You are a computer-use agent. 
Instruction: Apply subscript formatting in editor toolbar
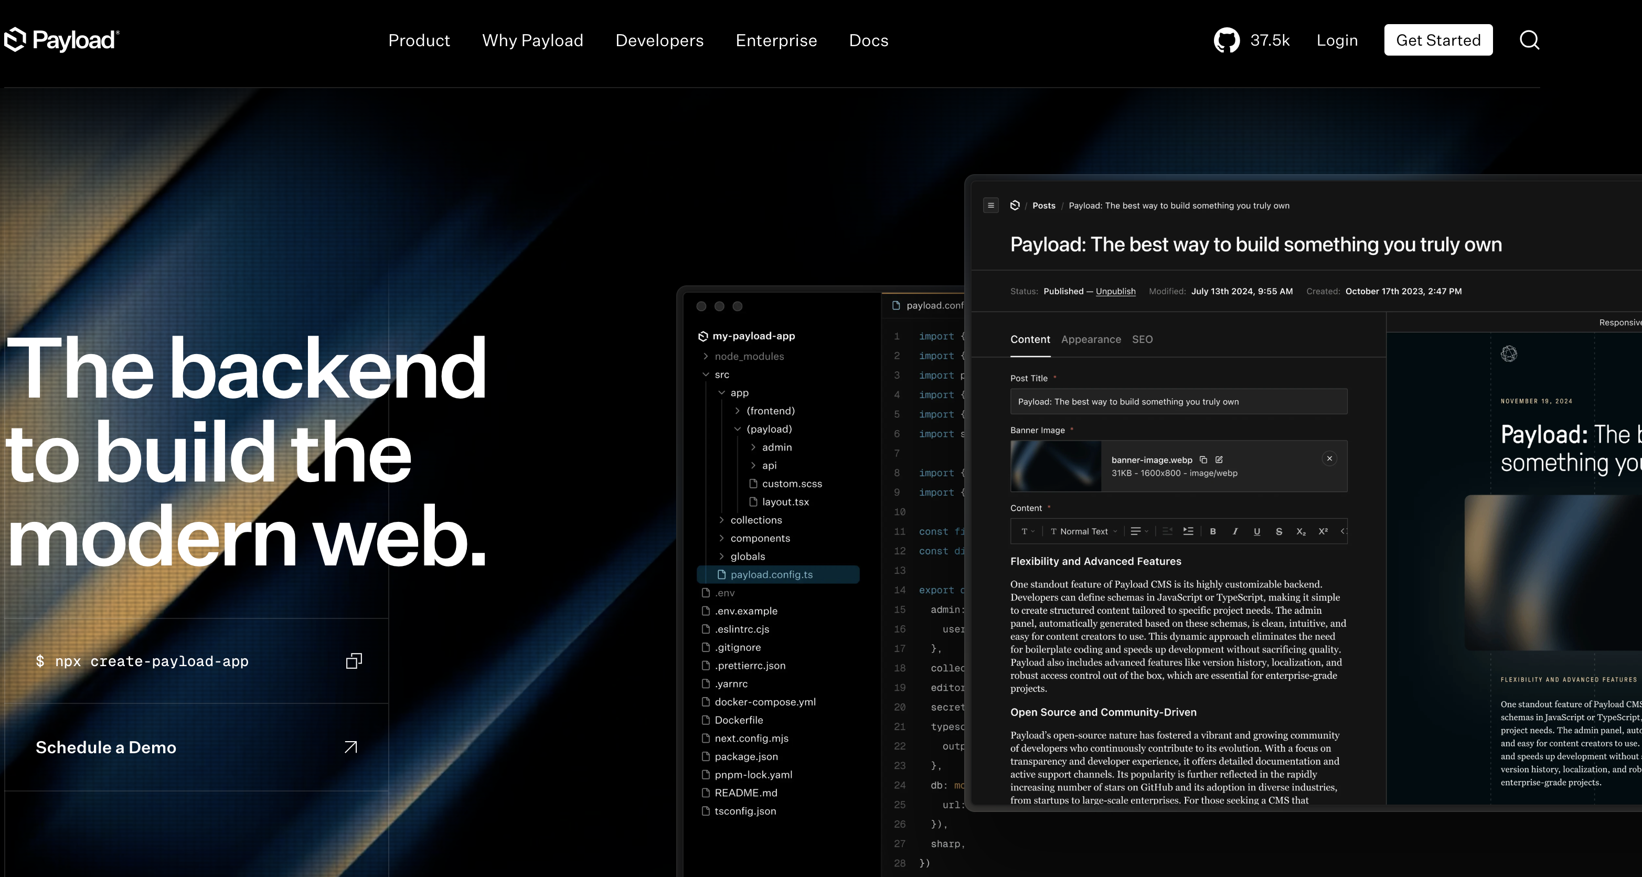1301,531
